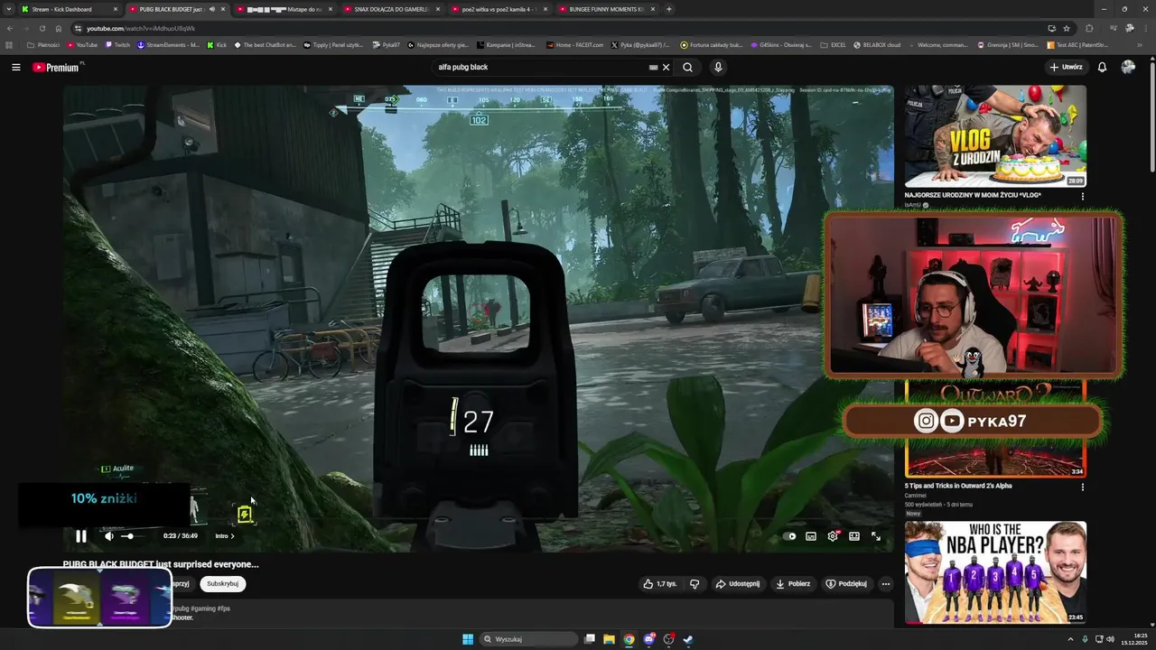Open FACEIT.com bookmark
Viewport: 1156px width, 650px height.
[574, 44]
